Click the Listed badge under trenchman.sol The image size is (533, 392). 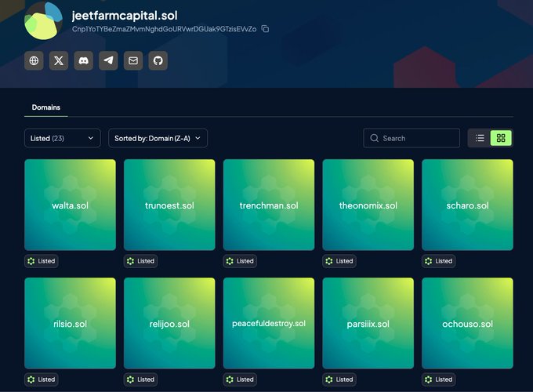click(x=240, y=261)
